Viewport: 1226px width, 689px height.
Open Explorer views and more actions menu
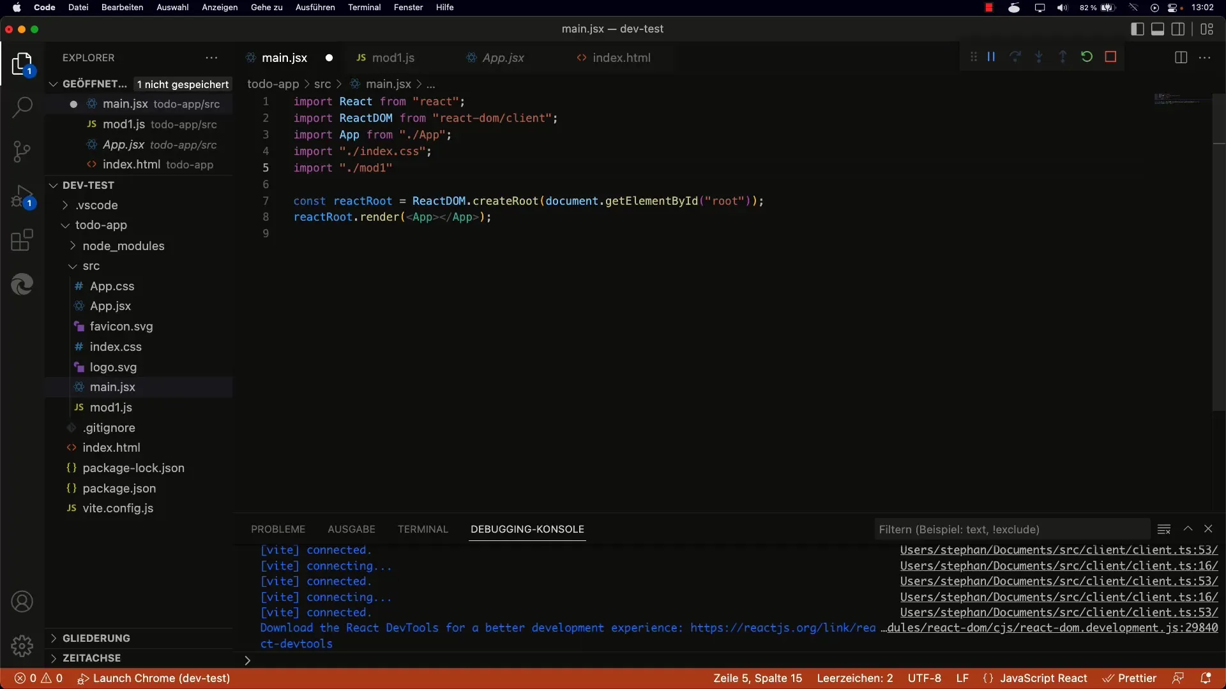211,57
